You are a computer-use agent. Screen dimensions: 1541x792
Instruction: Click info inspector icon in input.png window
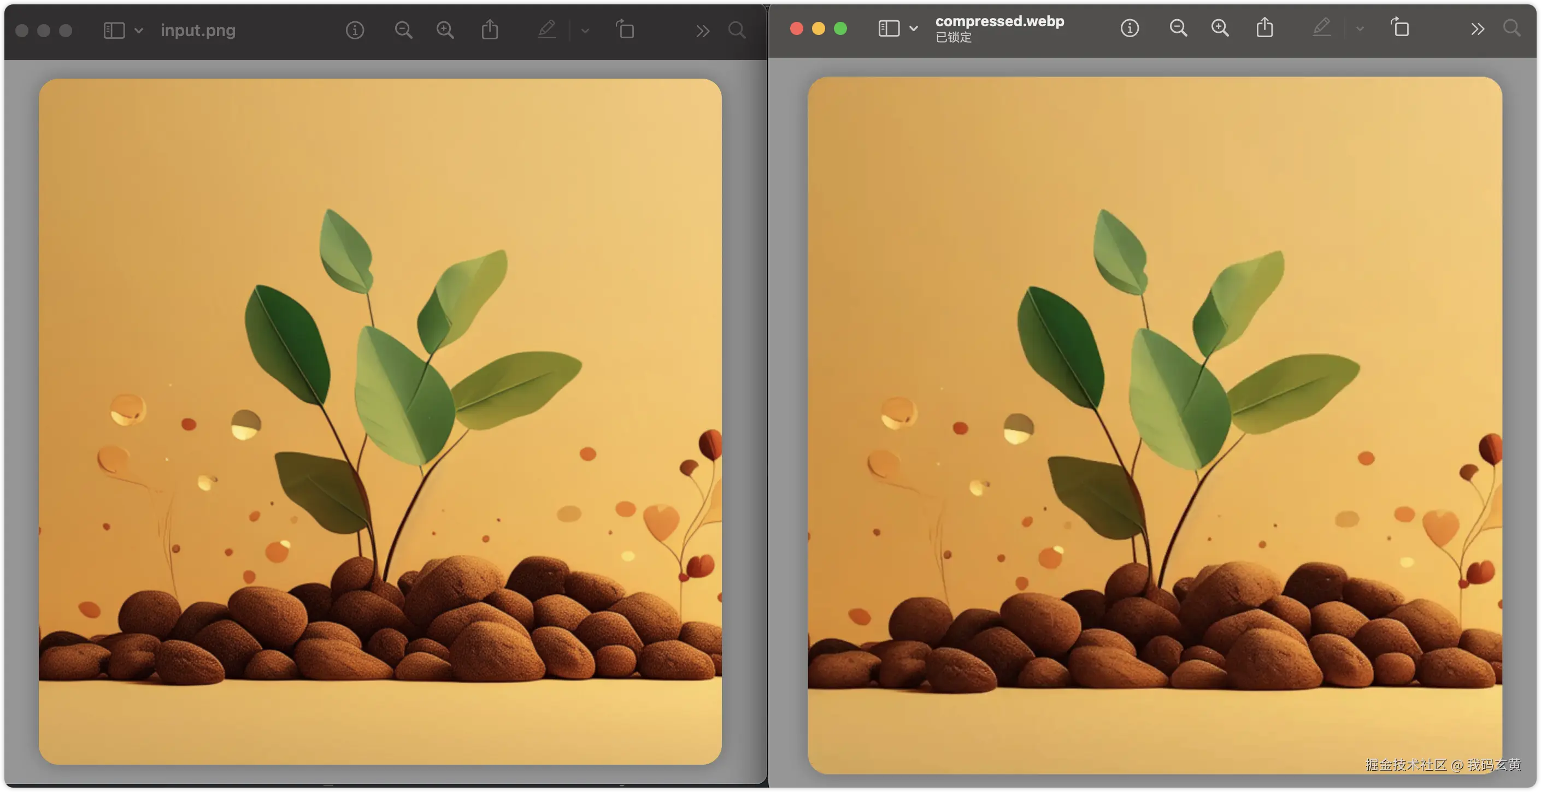pos(355,31)
